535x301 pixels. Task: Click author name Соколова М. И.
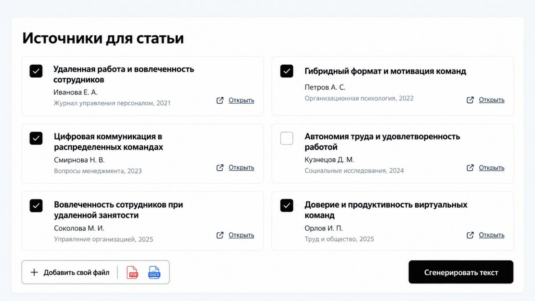[79, 228]
